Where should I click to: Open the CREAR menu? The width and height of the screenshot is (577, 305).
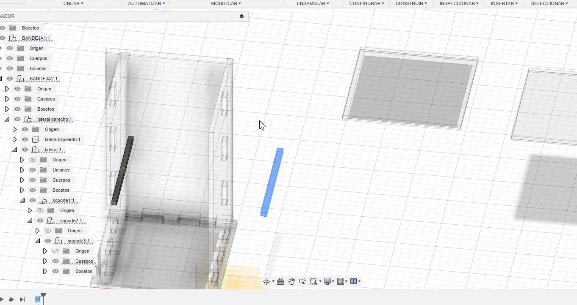[x=73, y=3]
